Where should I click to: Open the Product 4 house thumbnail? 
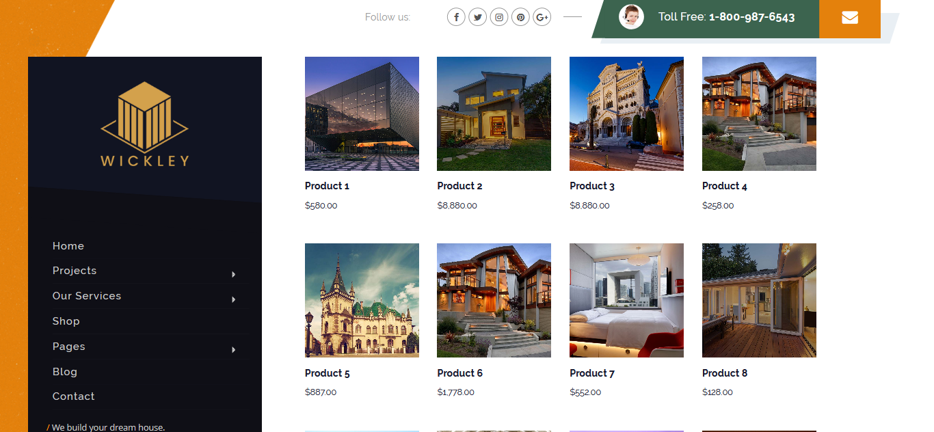(x=759, y=113)
